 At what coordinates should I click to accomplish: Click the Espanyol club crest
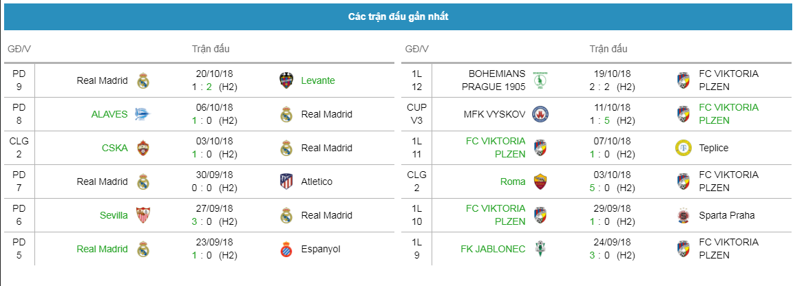click(286, 249)
